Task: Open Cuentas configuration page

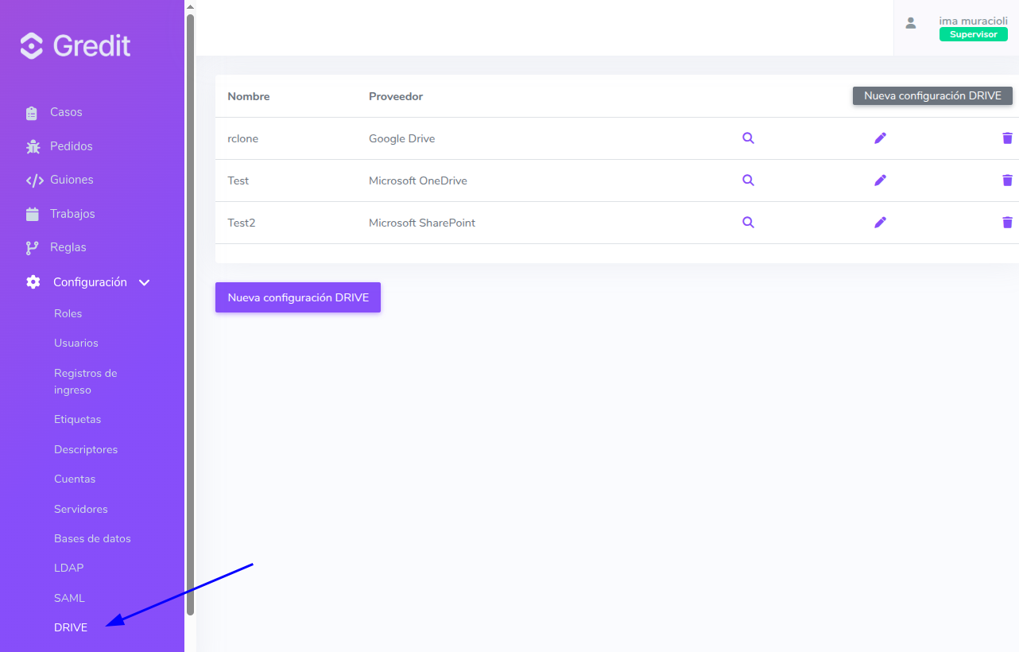Action: [x=75, y=479]
